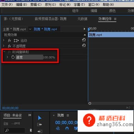
Task: Select the 音频剪辑混合器: 跳舞 tab
Action: [x=51, y=19]
